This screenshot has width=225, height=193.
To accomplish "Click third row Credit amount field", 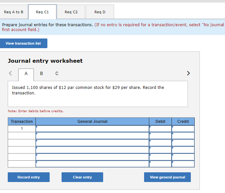I will 183,143.
